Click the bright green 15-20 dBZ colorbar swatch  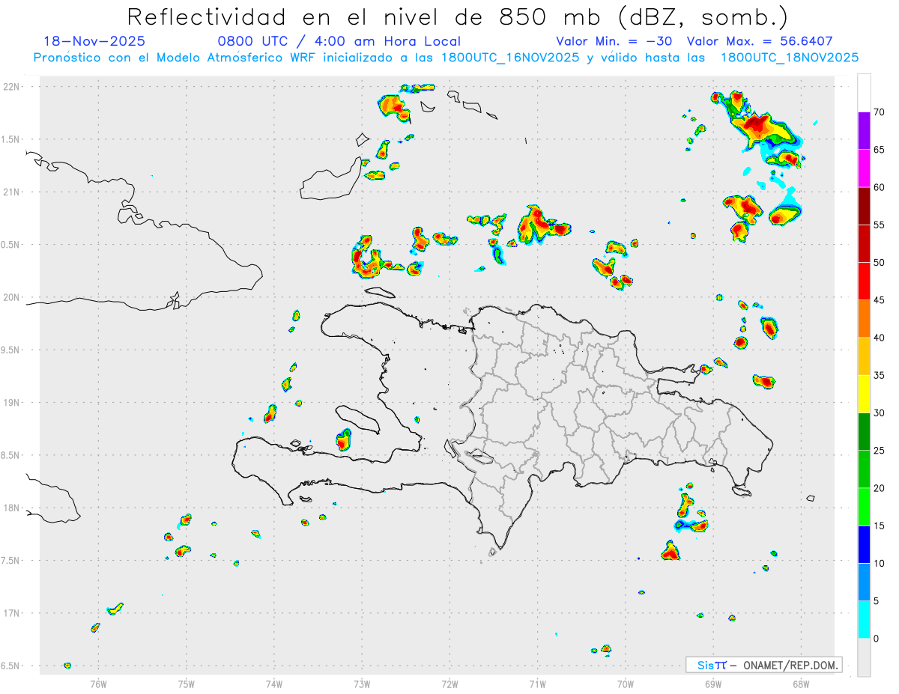(x=864, y=507)
